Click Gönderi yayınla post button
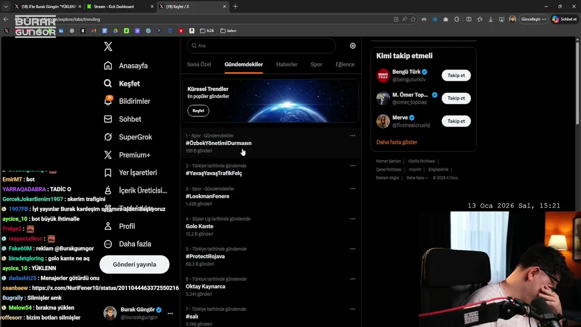Screen dimensions: 581x327 pos(134,264)
